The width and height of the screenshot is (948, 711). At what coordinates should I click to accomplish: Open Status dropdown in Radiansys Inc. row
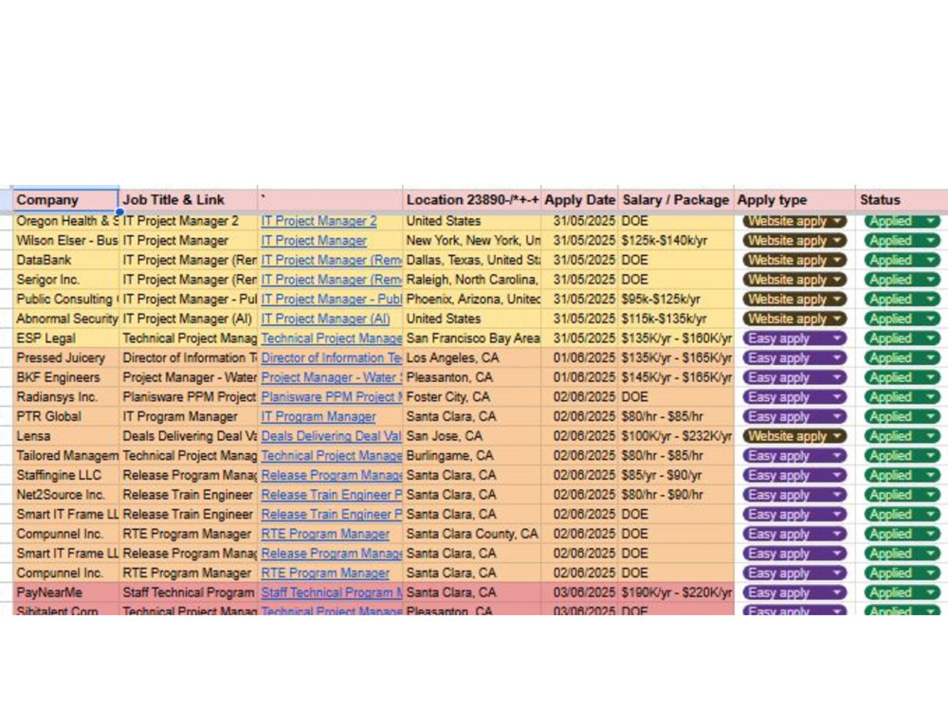click(x=902, y=397)
